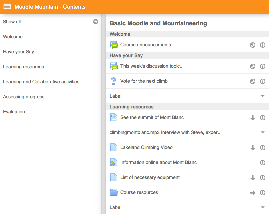Image resolution: width=269 pixels, height=214 pixels.
Task: Click globe icon for Vote for the next climb
Action: pos(253,81)
